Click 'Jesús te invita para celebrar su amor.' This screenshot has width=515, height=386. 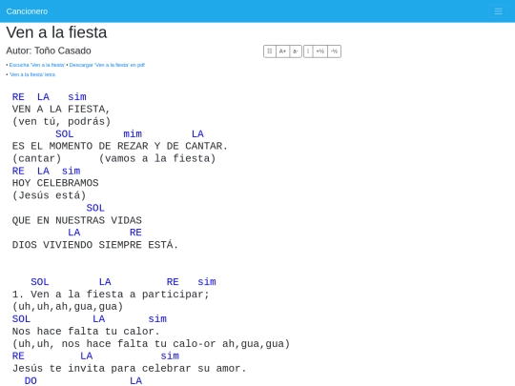130,368
